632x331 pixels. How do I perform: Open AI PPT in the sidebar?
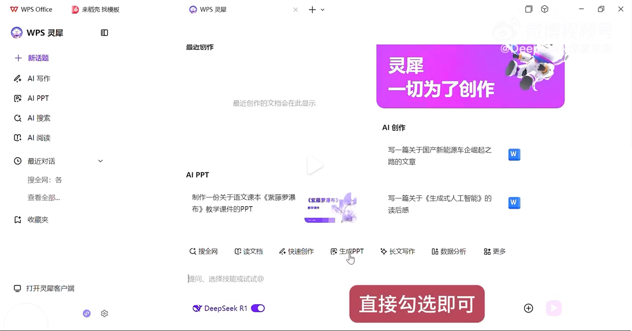(x=32, y=98)
